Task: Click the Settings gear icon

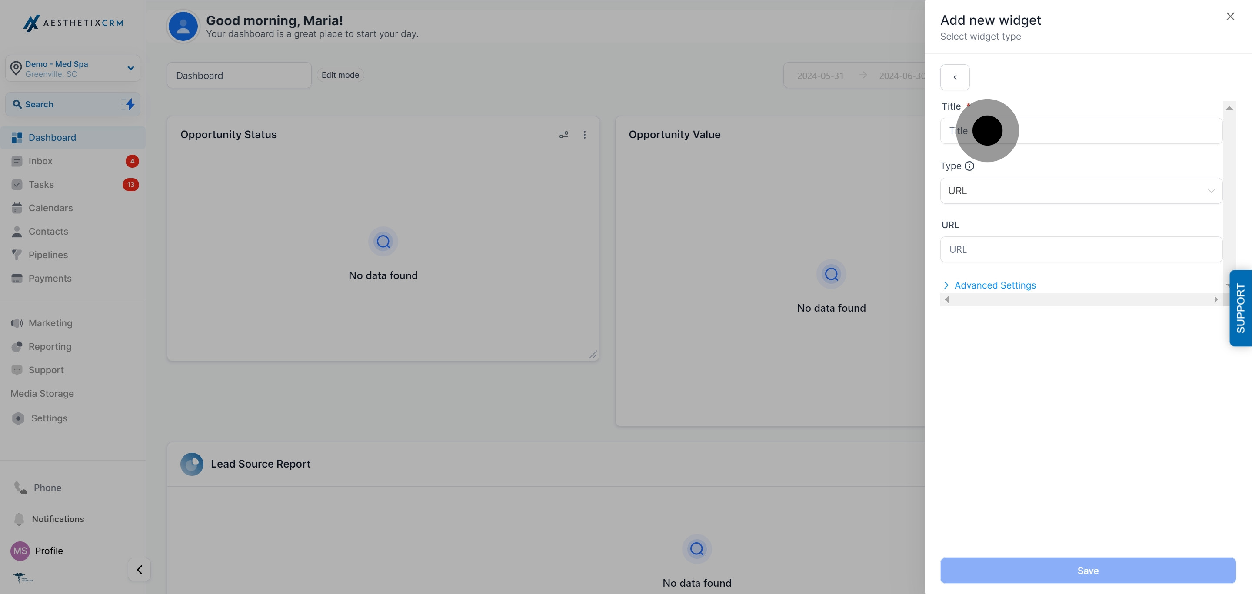Action: coord(18,418)
